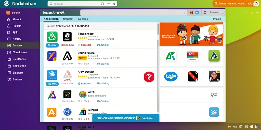Click the star rating in the first listing

[82, 38]
